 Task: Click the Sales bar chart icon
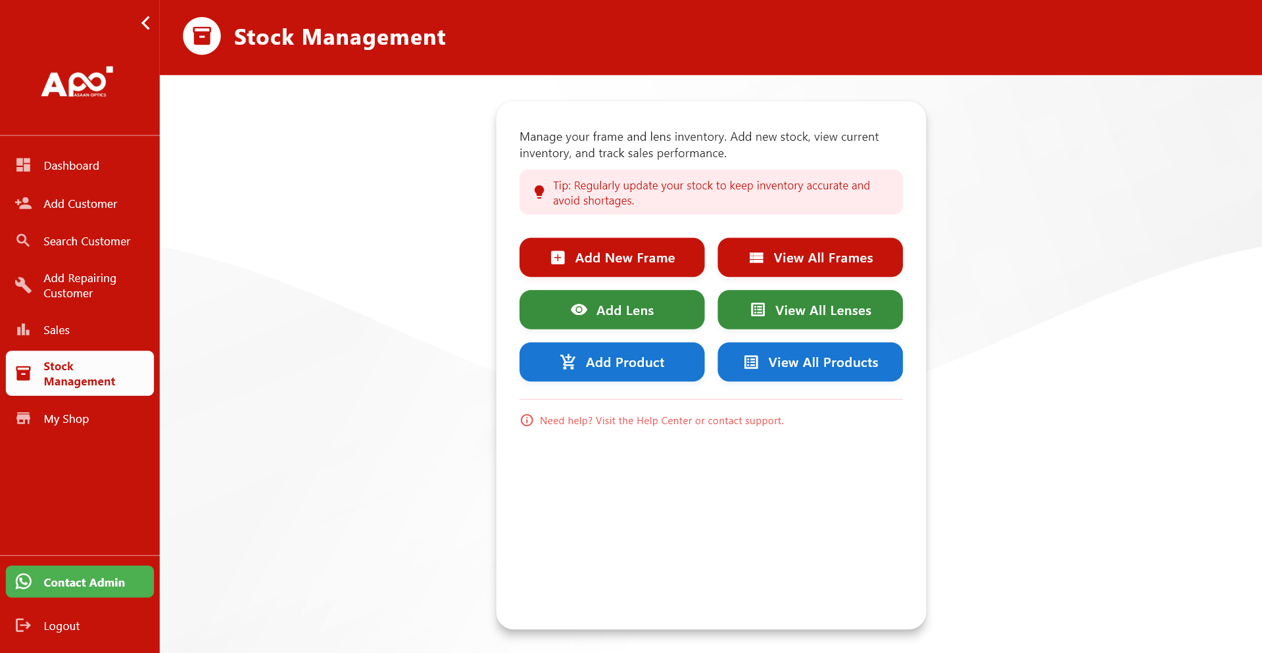pyautogui.click(x=24, y=329)
